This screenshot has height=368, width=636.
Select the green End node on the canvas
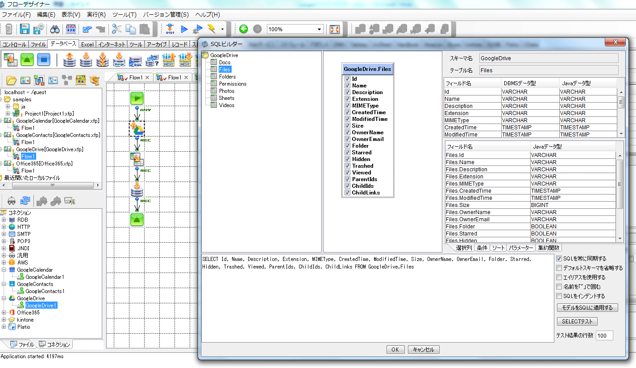coord(137,219)
